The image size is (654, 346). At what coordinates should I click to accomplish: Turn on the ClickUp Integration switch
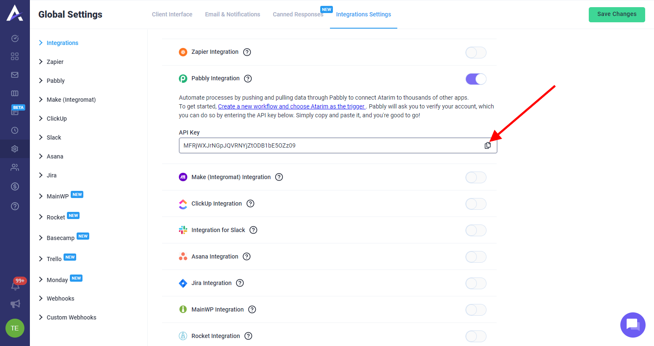point(476,204)
